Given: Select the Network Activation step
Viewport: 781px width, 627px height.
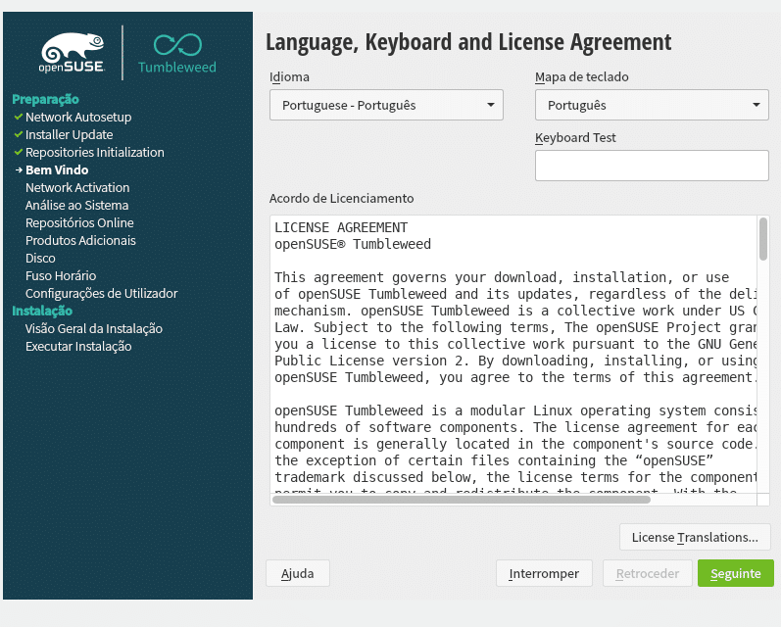Looking at the screenshot, I should pos(77,187).
